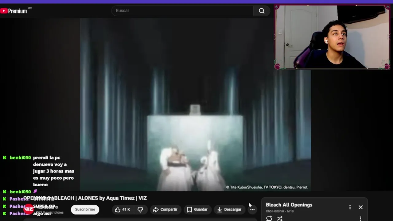Open the options menu on the playlist icon row
The image size is (393, 221).
(x=360, y=219)
